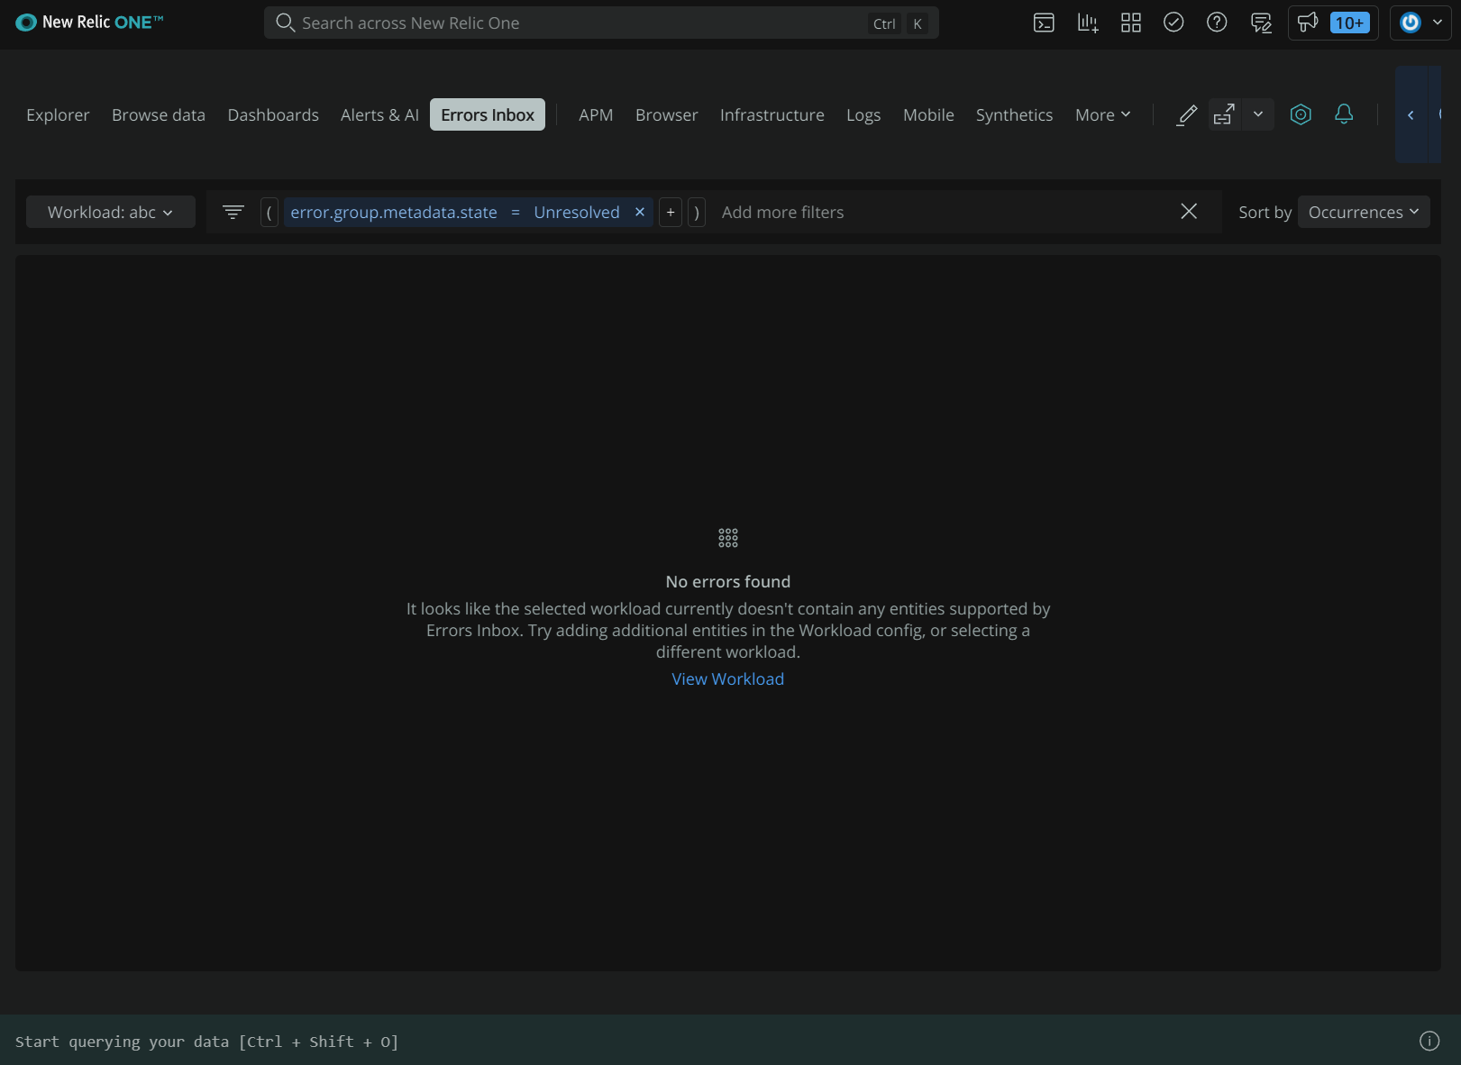Open the query console terminal icon
Screen dimensions: 1461x1065
click(x=1044, y=23)
